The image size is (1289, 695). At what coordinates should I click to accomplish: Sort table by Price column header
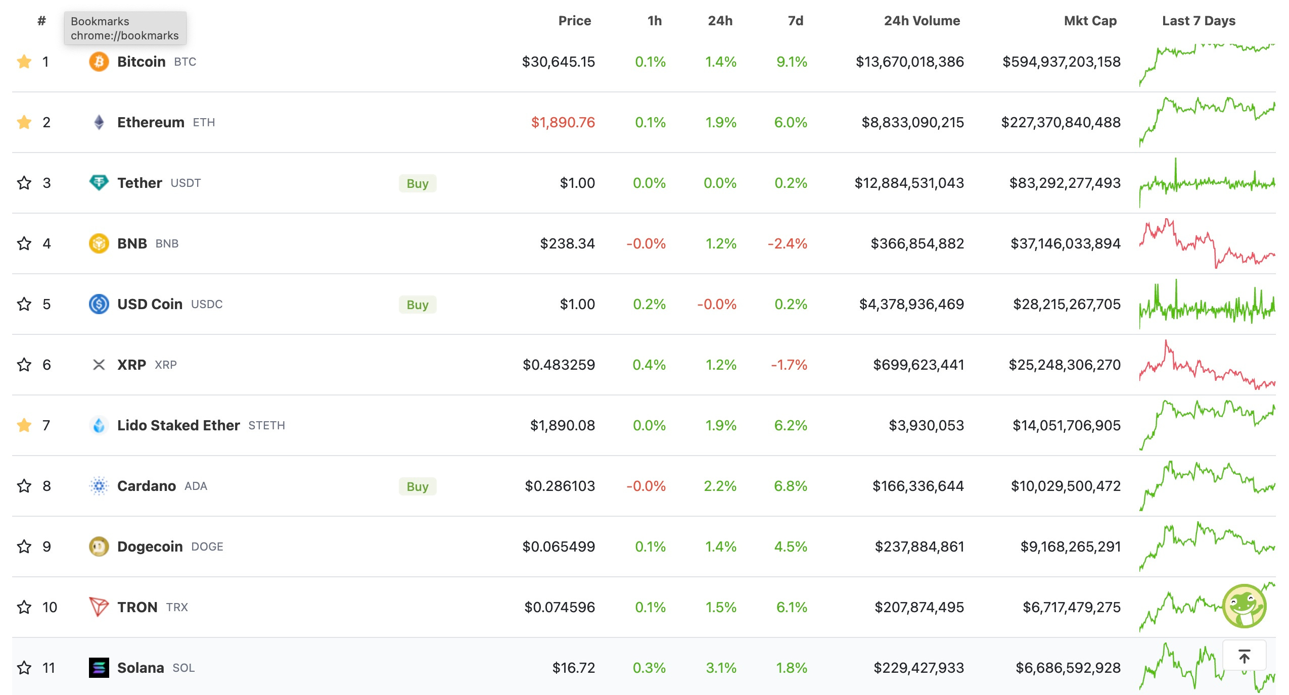(574, 21)
